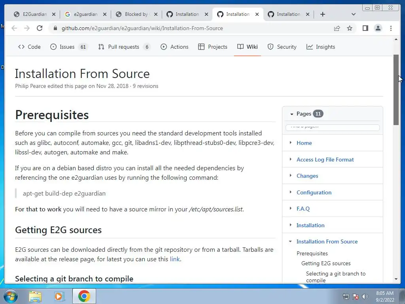Open the tab search dropdown arrow
Viewport: 405px width, 304px height.
(354, 14)
